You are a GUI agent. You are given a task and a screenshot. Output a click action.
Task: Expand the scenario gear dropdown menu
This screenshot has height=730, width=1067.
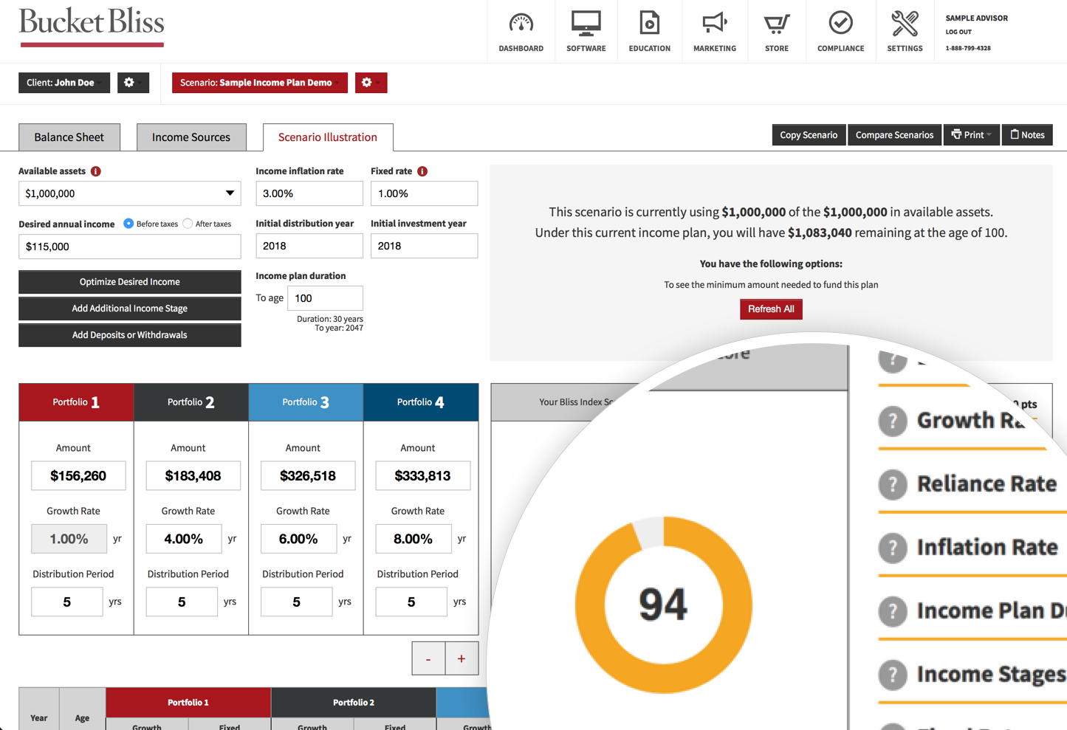[x=371, y=83]
